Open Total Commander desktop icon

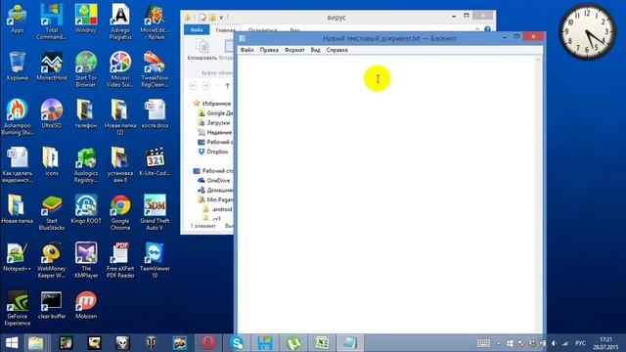[x=52, y=22]
